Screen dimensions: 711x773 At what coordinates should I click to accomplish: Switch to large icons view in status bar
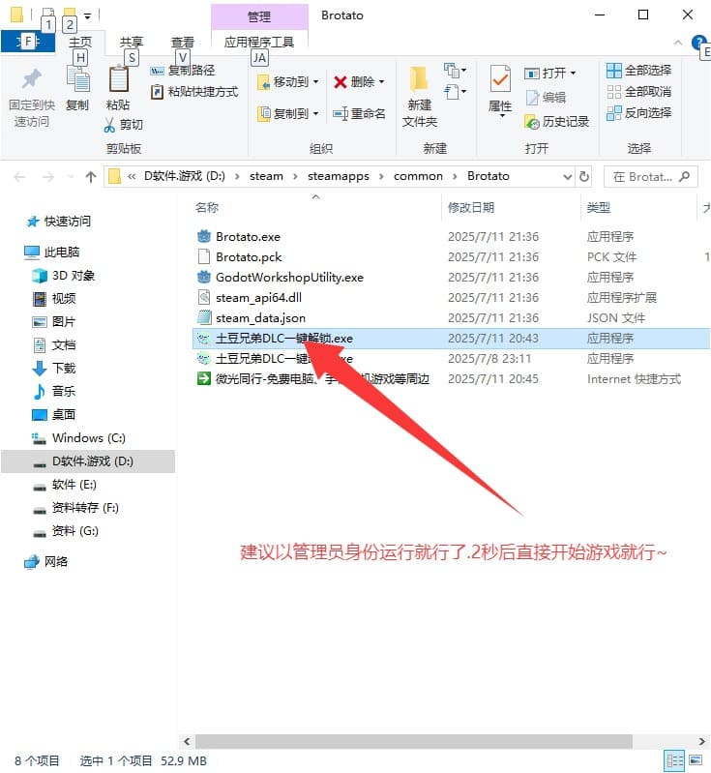click(696, 760)
